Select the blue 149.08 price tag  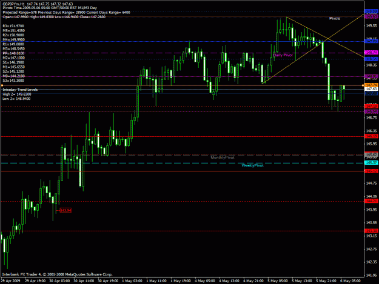[371, 41]
